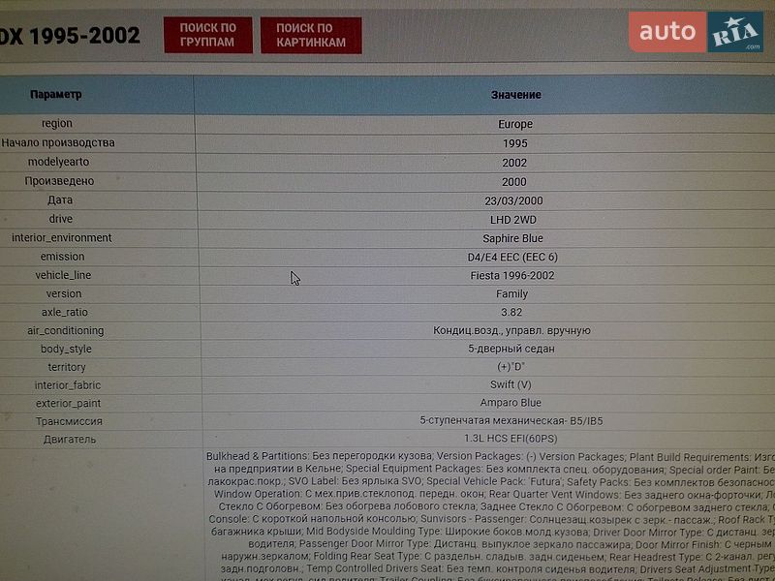Open the auto RIA logo link
Viewport: 775px width, 581px height.
pyautogui.click(x=696, y=32)
